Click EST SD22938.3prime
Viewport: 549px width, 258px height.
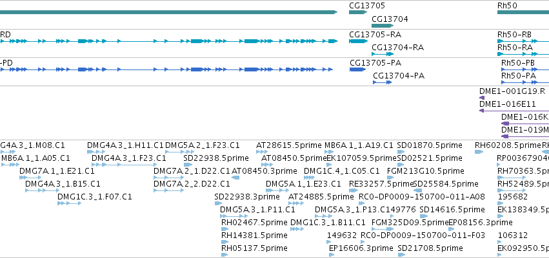[219, 203]
